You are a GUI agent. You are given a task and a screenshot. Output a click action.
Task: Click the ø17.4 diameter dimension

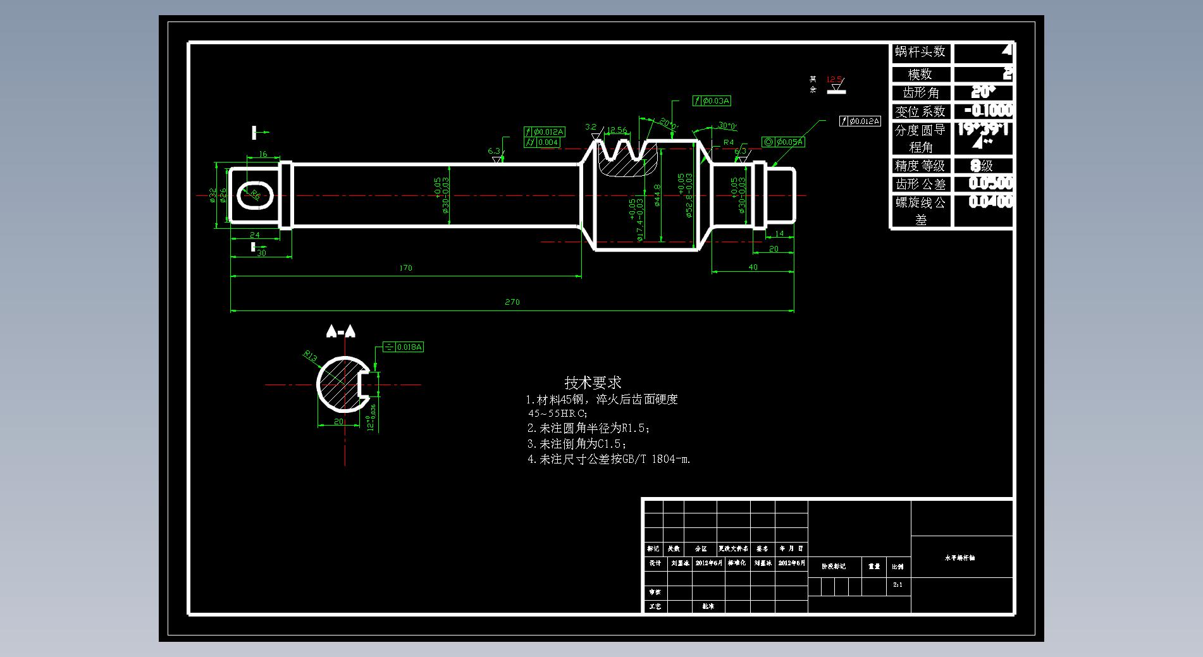pos(636,220)
